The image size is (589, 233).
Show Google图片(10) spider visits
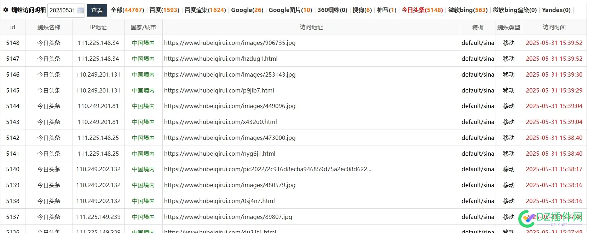pyautogui.click(x=290, y=10)
